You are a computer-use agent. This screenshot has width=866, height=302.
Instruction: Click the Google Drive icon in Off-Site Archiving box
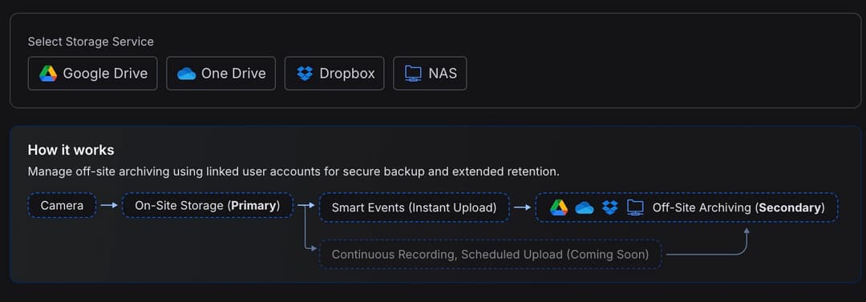[x=559, y=207]
